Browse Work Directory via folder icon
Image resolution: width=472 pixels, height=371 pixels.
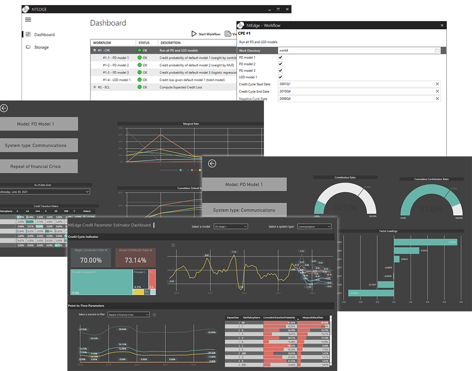tap(437, 50)
